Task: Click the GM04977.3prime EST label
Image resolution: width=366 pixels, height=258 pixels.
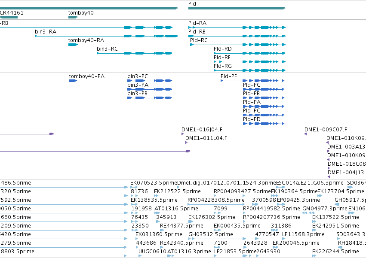Action: (x=325, y=209)
